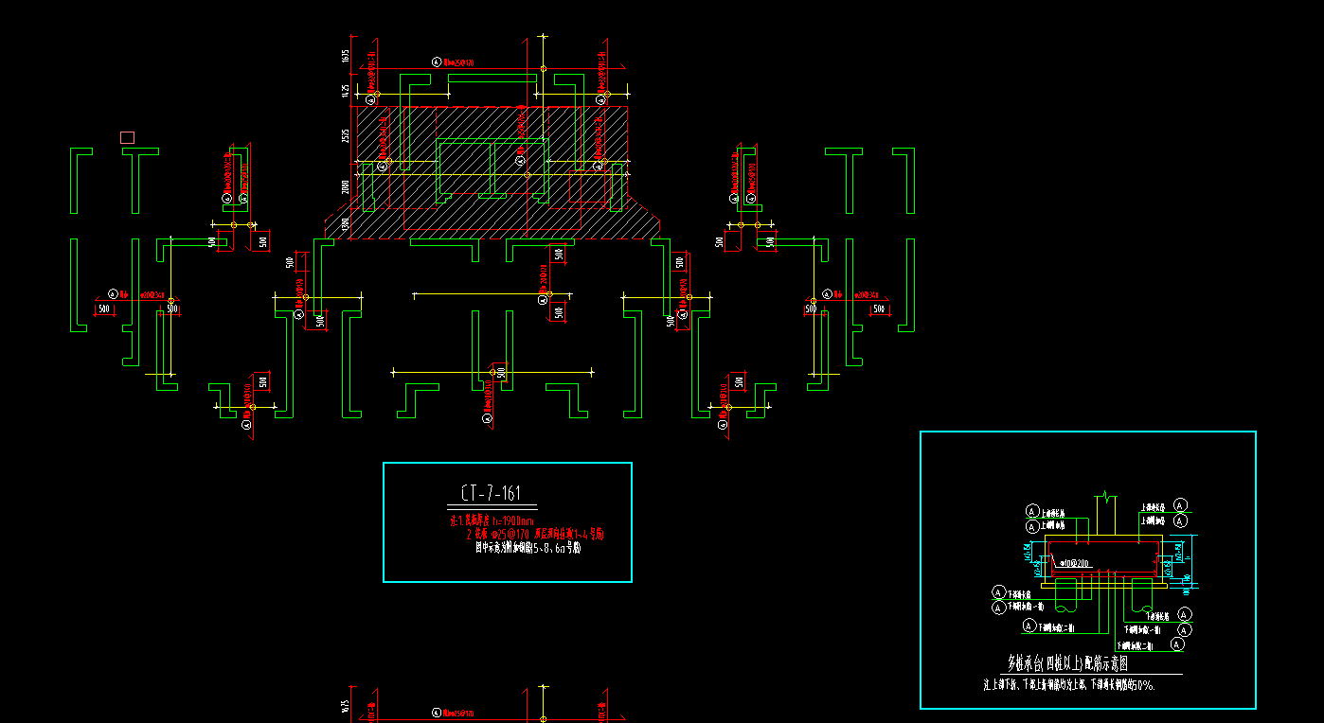Click the vertical dimension text 1675
Image resolution: width=1324 pixels, height=723 pixels.
pyautogui.click(x=346, y=55)
